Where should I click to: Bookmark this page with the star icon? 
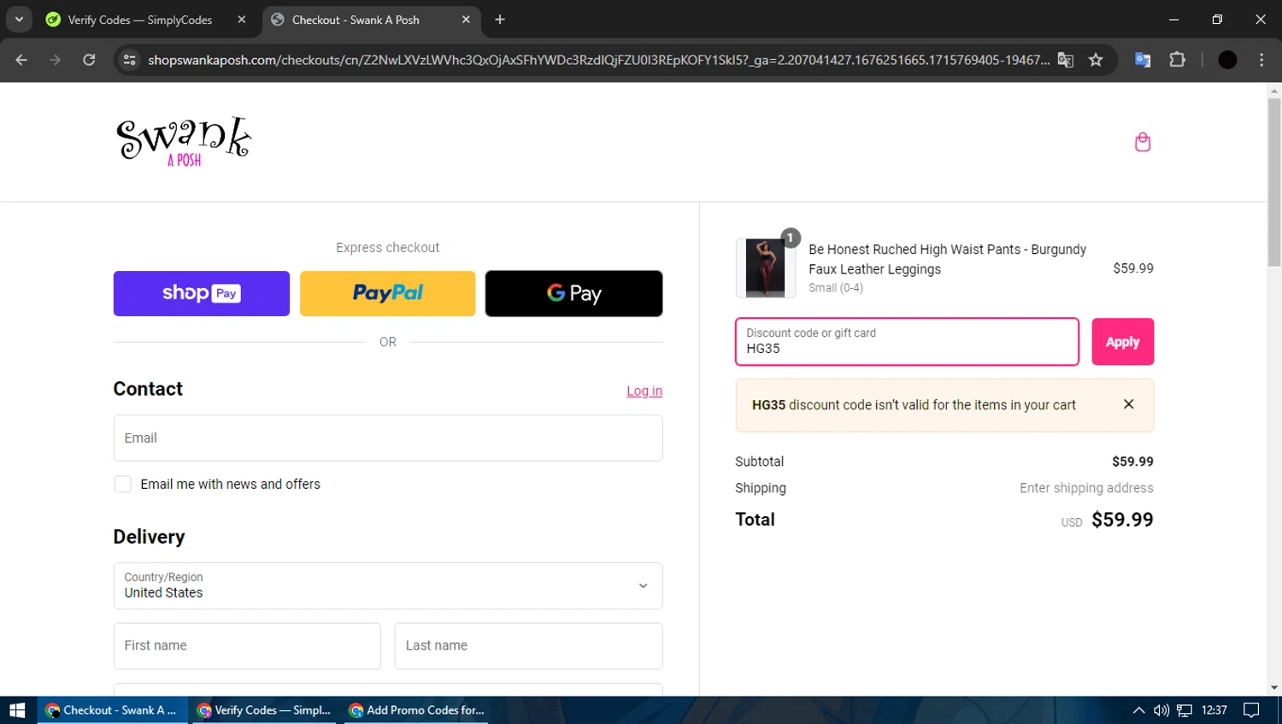(1096, 60)
